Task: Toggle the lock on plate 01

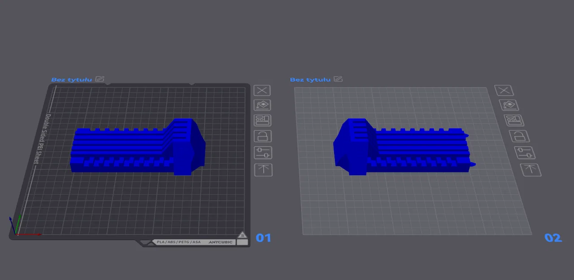Action: click(x=262, y=136)
